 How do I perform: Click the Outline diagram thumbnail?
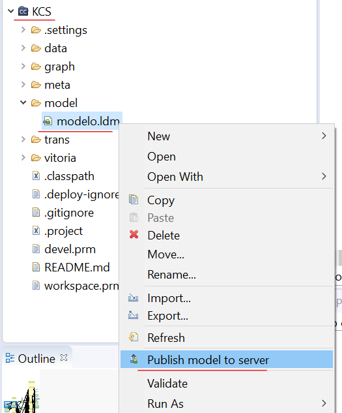[x=22, y=397]
